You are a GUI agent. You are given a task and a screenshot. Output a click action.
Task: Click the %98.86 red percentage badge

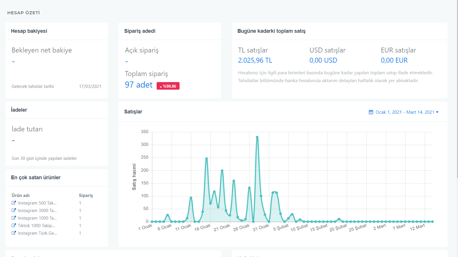pos(168,86)
